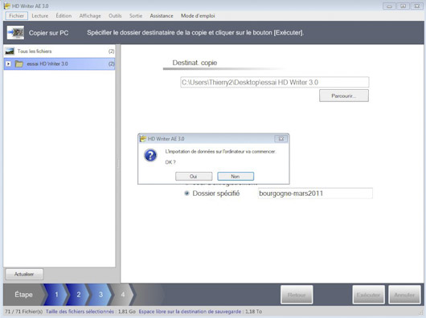Click the essai HD Writer 3.0 folder icon
426x318 pixels.
(19, 63)
